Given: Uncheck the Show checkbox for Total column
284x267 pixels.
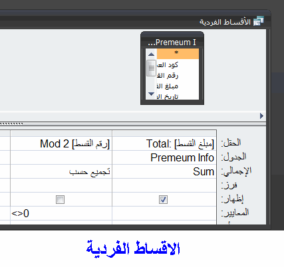Looking at the screenshot, I should coord(163,199).
